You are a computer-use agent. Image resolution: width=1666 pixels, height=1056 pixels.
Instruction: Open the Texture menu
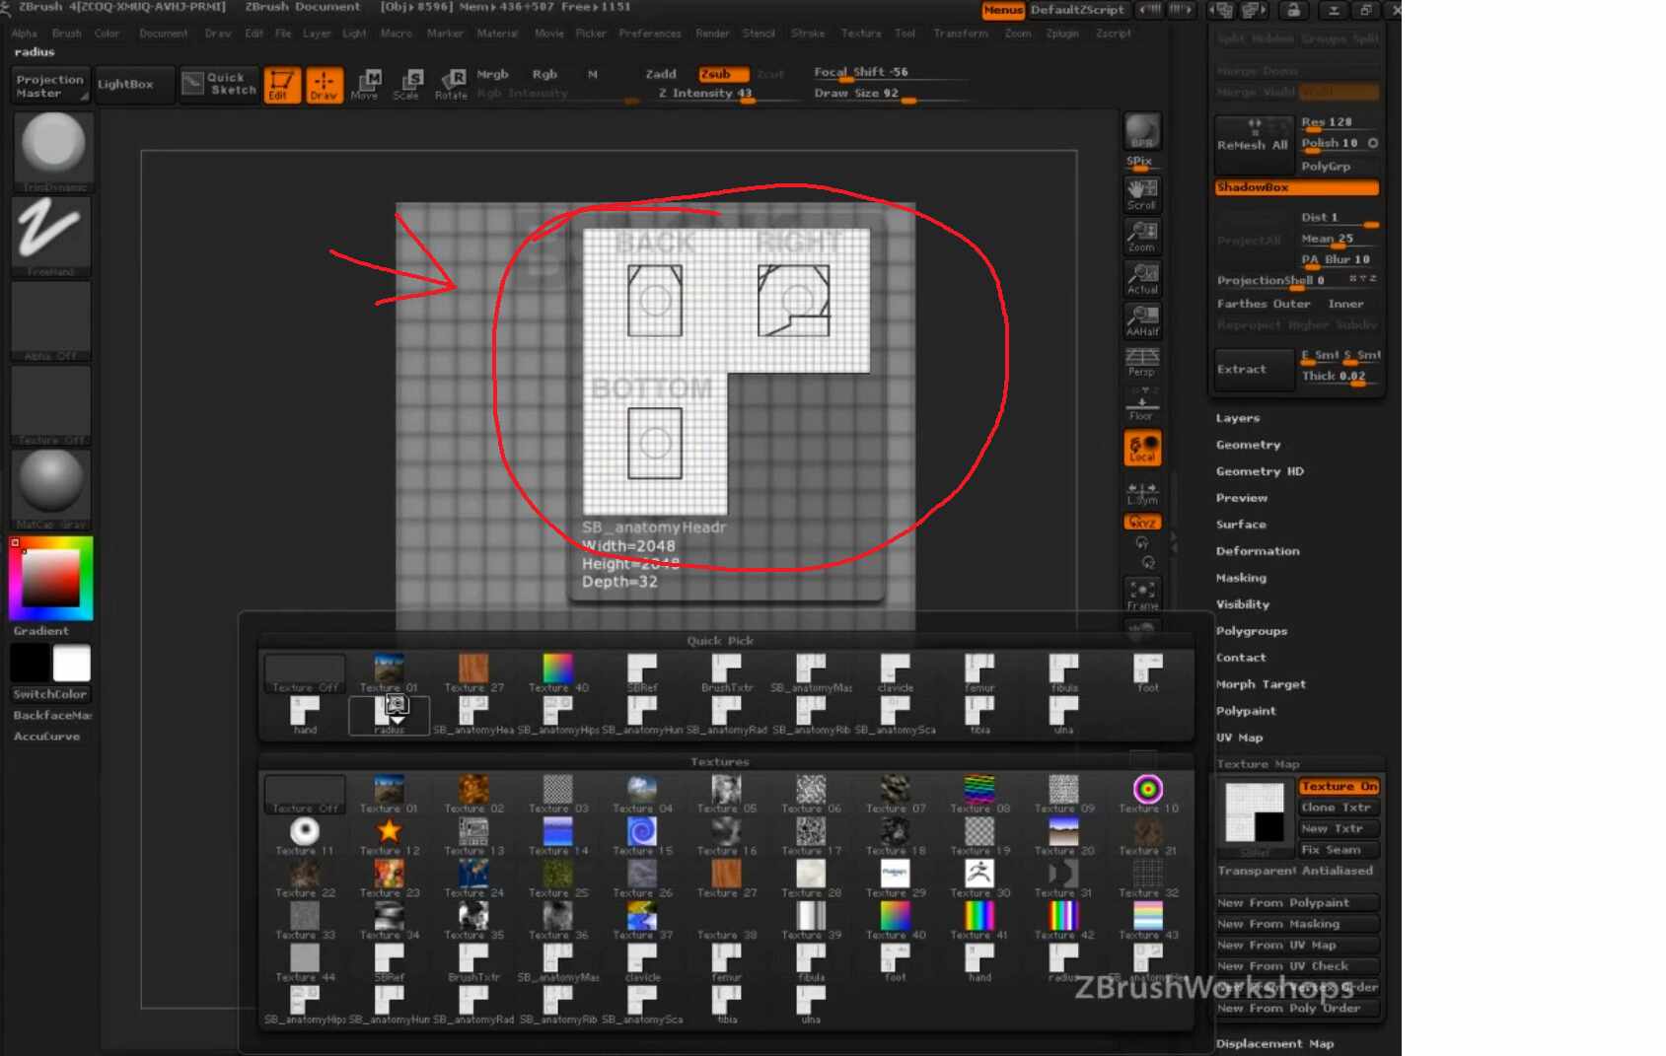tap(860, 34)
